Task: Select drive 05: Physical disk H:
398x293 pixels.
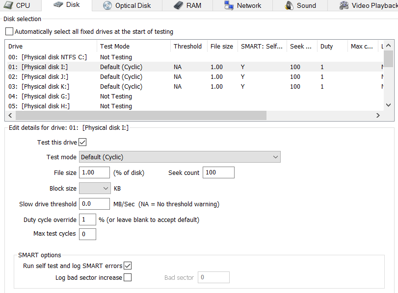Action: (x=194, y=106)
